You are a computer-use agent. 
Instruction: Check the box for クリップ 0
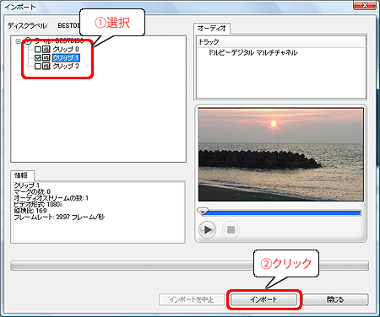pyautogui.click(x=38, y=50)
